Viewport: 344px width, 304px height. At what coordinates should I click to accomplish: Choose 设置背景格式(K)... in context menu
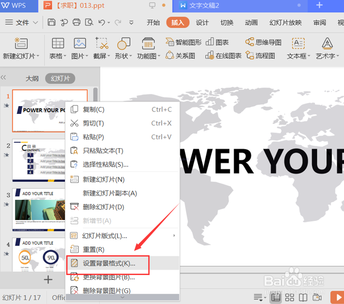click(122, 263)
